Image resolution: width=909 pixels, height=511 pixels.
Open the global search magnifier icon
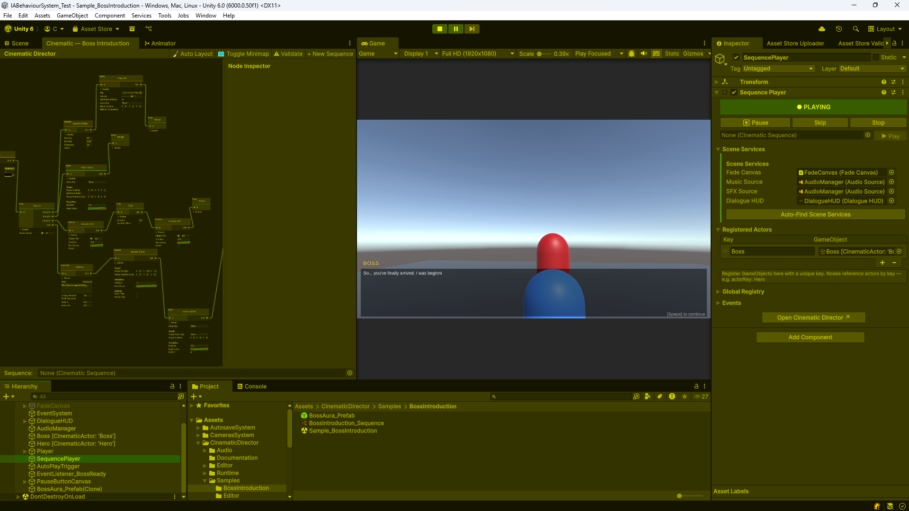[x=856, y=29]
